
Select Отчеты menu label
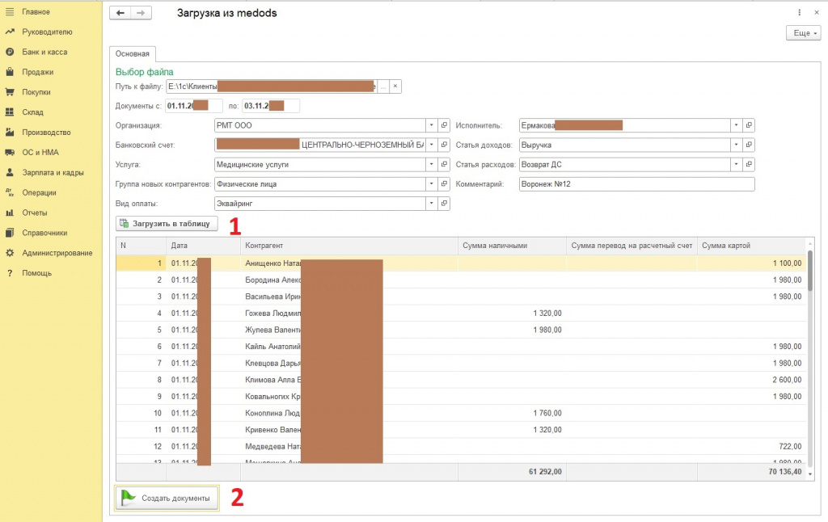(35, 213)
